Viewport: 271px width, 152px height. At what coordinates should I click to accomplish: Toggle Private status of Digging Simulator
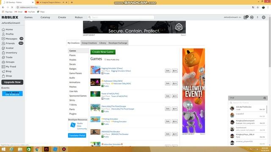tap(102, 73)
